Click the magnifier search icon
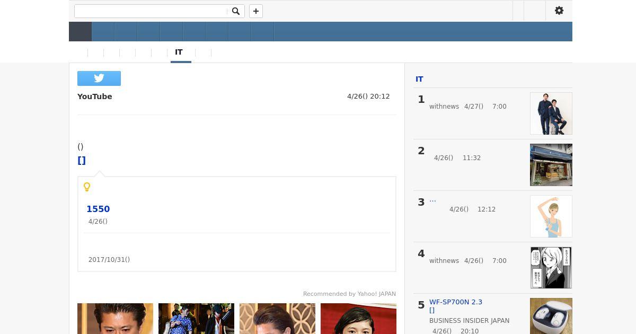 click(x=236, y=11)
